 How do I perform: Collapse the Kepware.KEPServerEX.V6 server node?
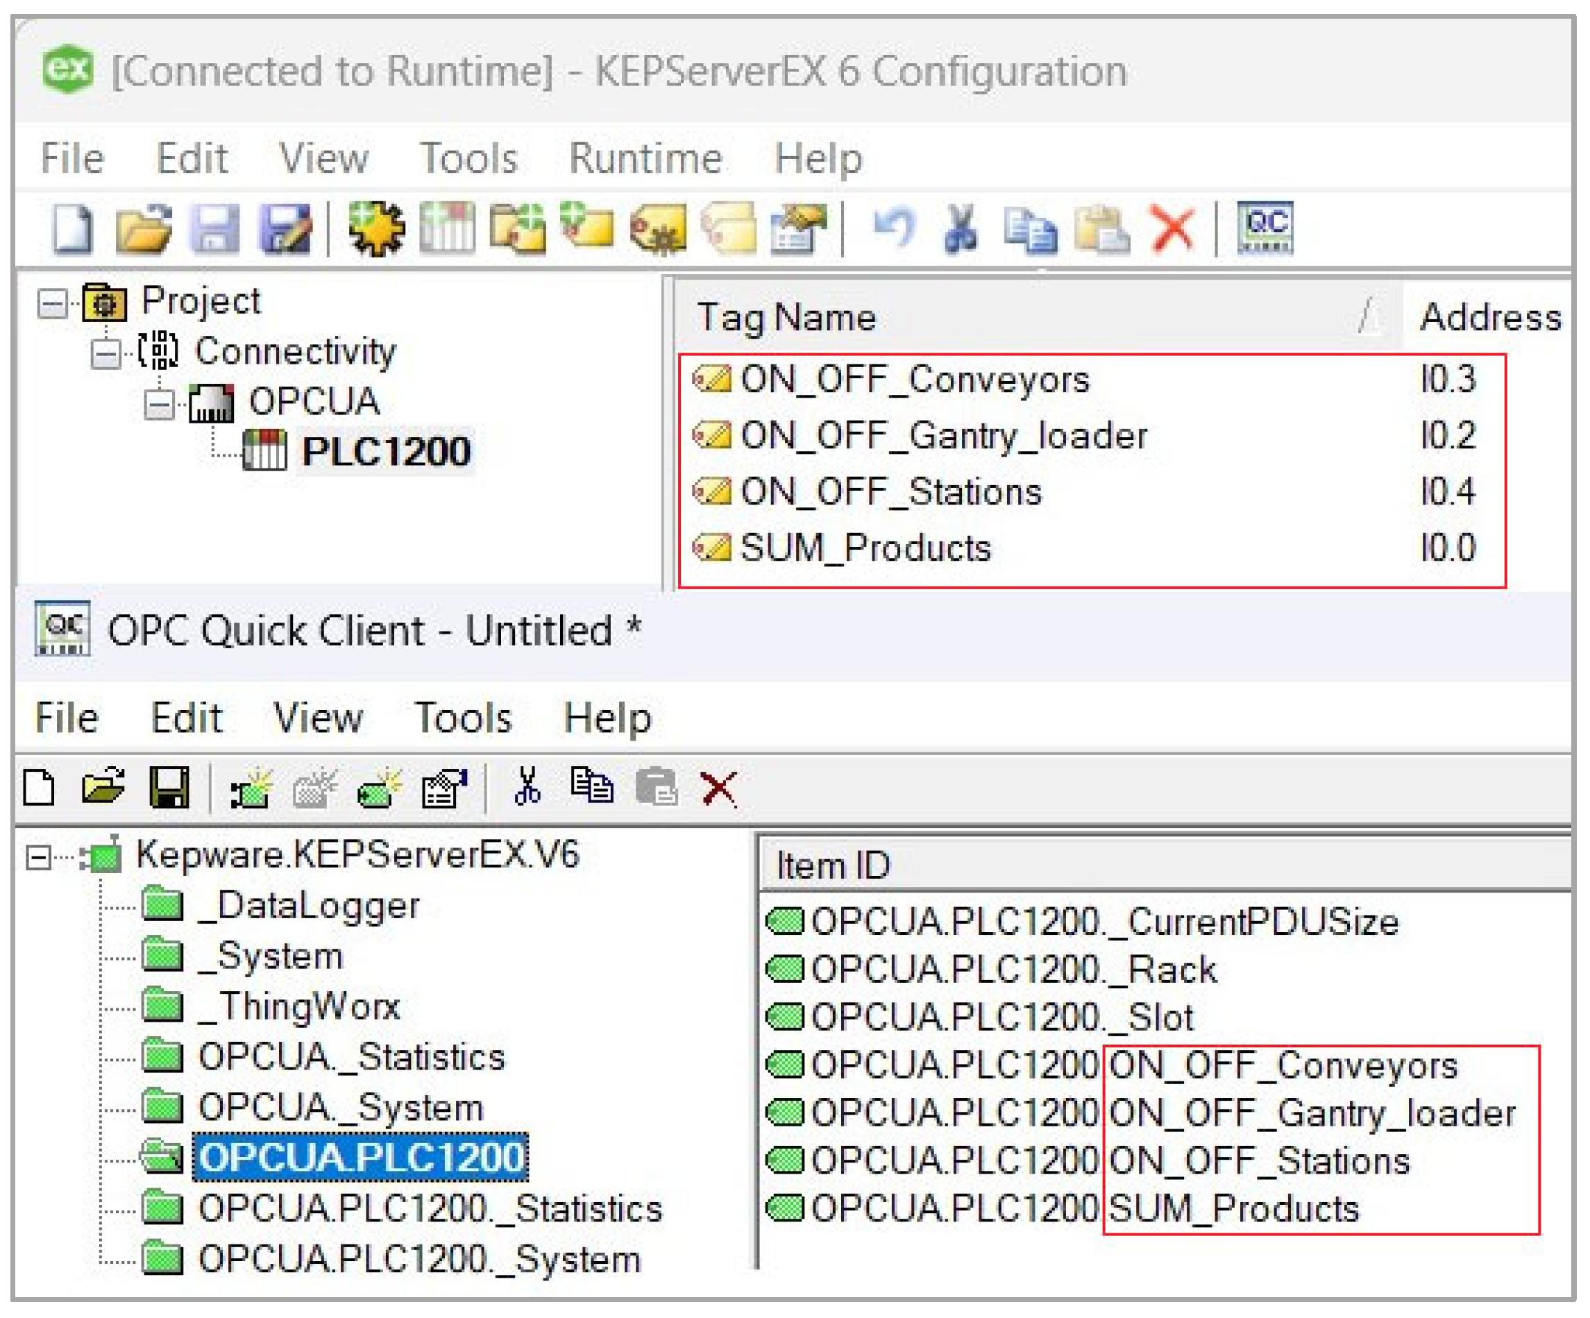[38, 858]
